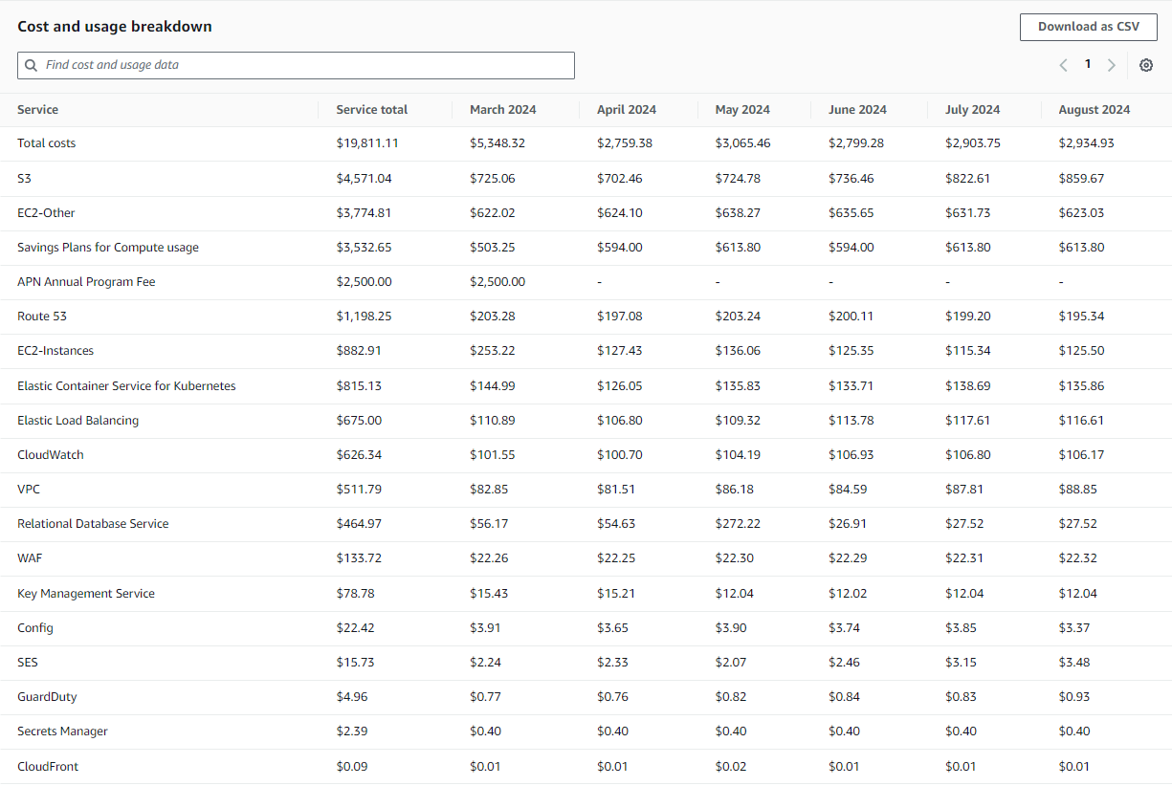Open the CloudWatch cost link
Image resolution: width=1172 pixels, height=786 pixels.
[50, 454]
